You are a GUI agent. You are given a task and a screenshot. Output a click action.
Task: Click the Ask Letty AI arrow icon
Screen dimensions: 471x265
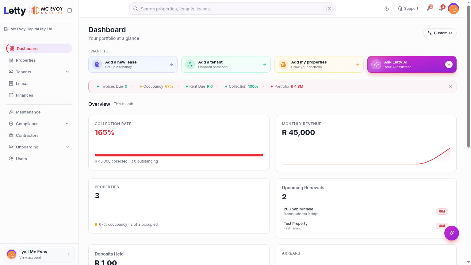click(x=449, y=64)
